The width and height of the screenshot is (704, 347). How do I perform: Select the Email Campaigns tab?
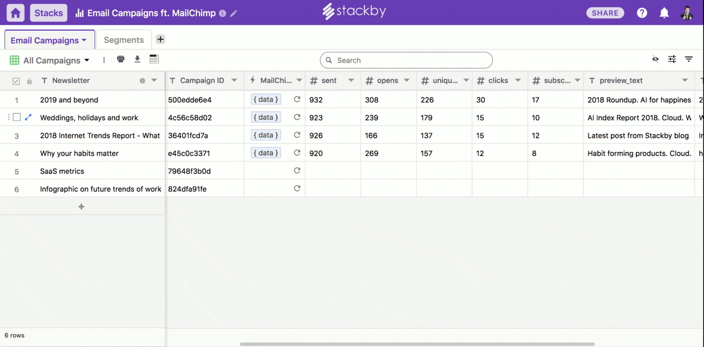(x=49, y=40)
